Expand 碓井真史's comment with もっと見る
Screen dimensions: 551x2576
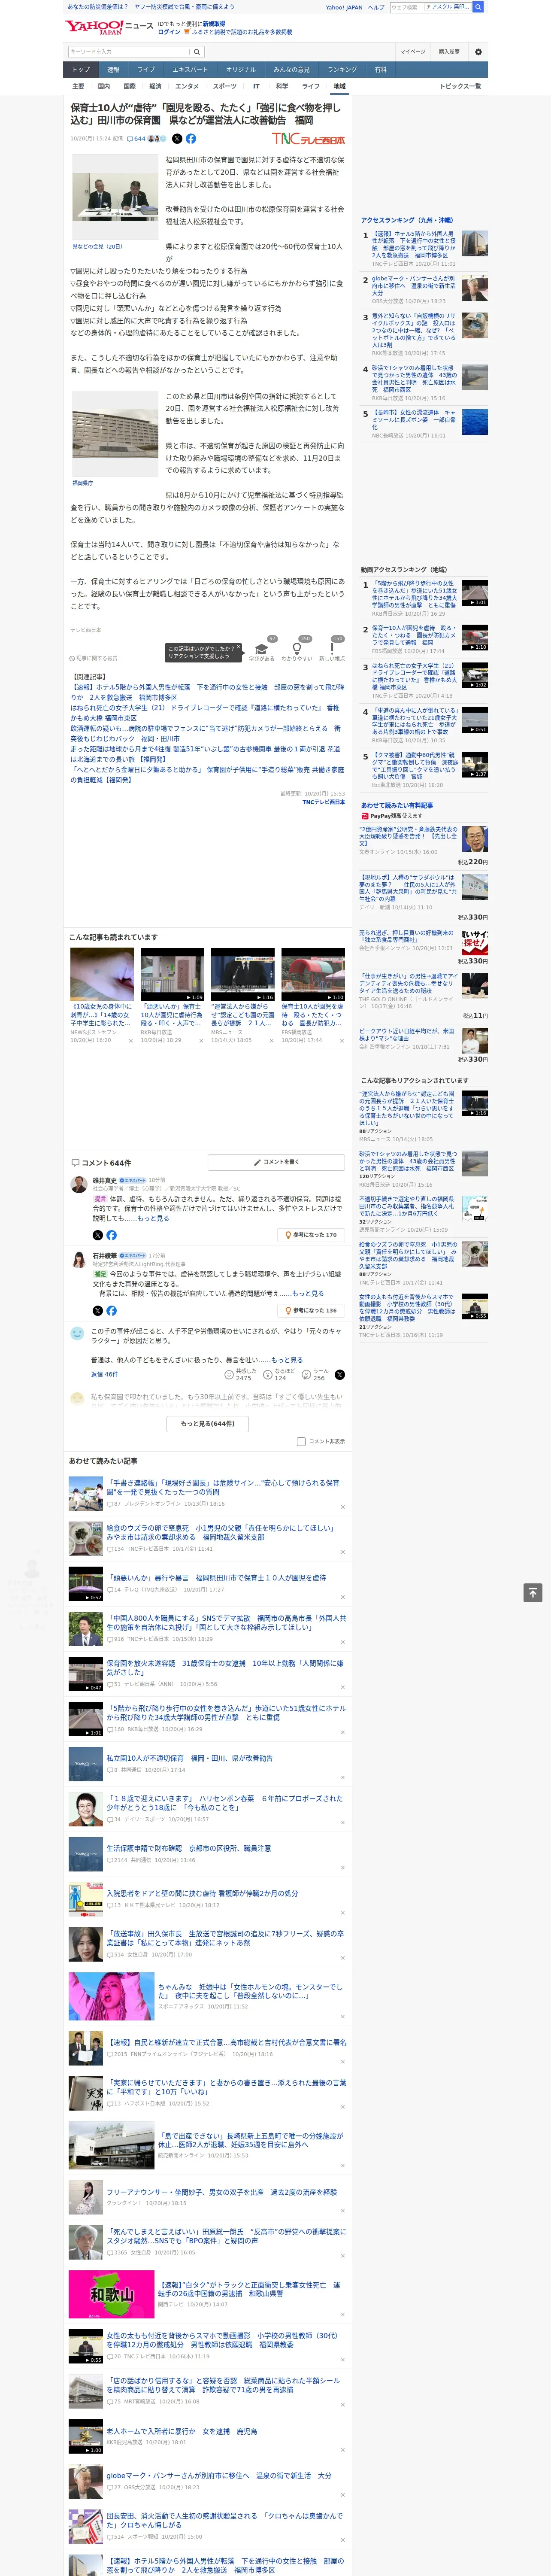click(153, 1218)
